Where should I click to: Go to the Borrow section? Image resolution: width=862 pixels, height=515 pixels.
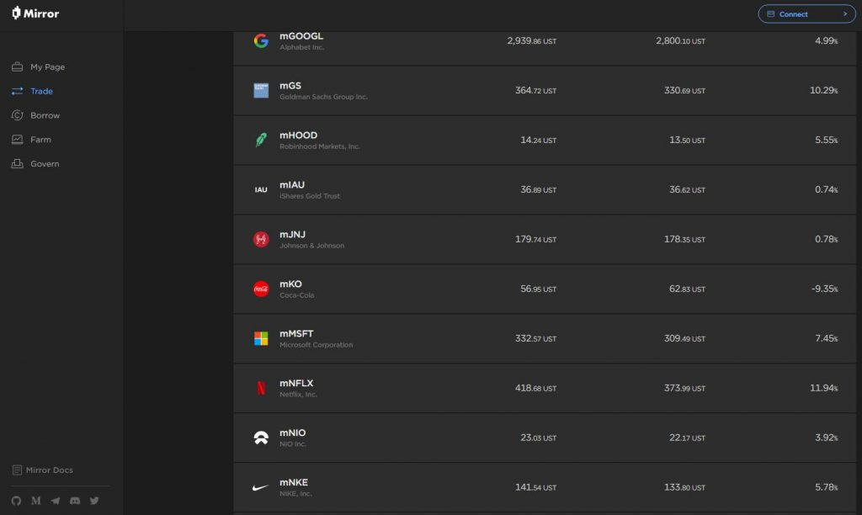(45, 115)
